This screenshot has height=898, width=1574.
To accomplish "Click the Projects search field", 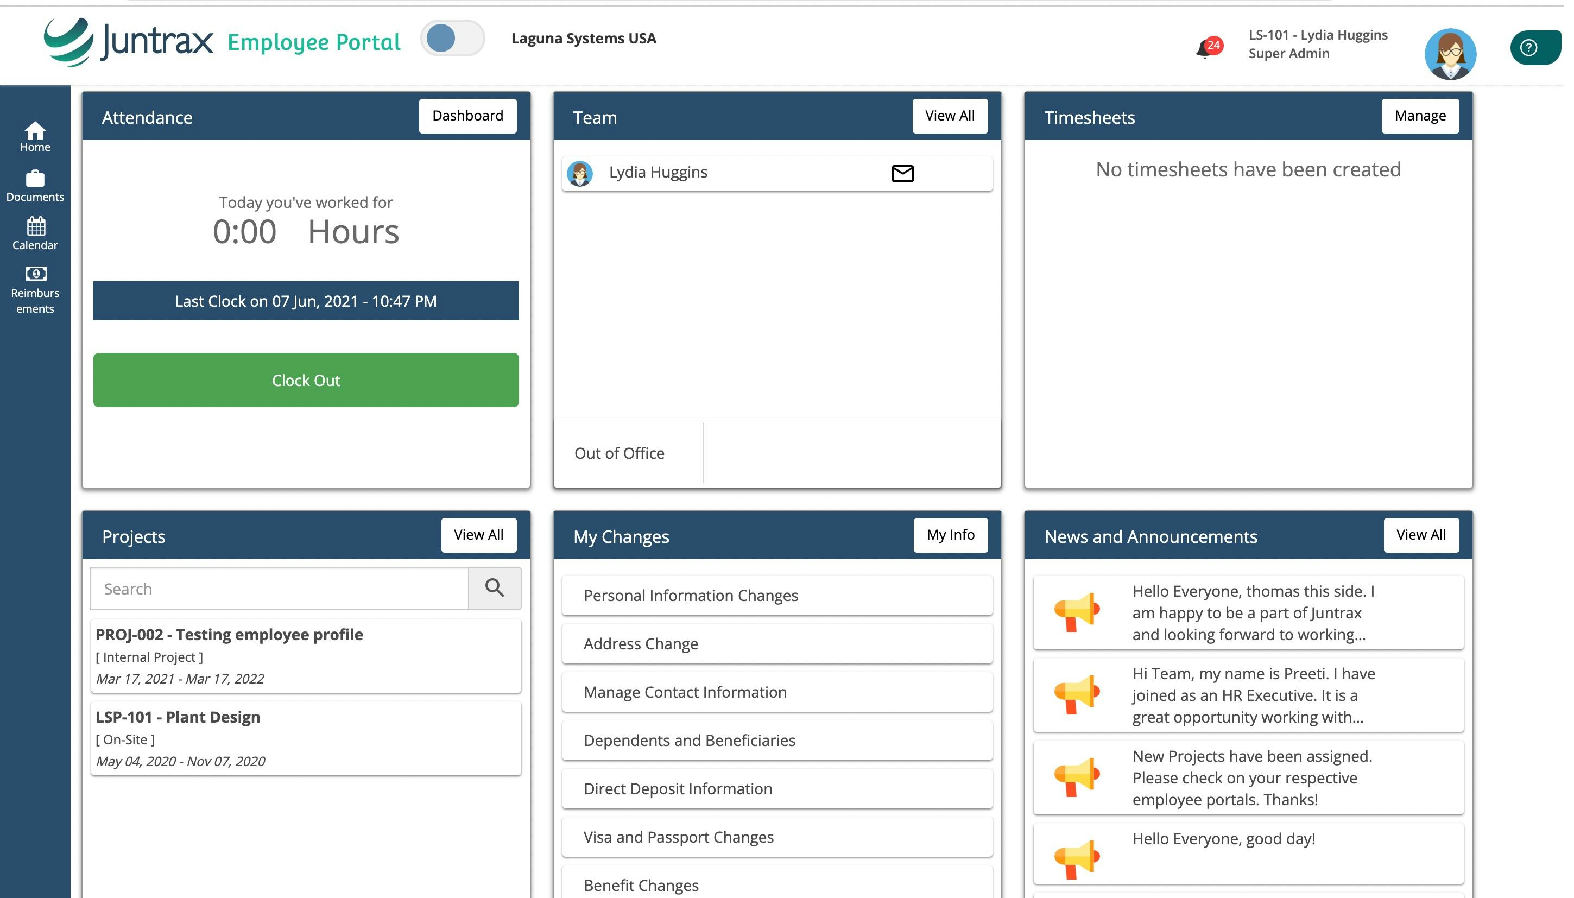I will pos(280,589).
